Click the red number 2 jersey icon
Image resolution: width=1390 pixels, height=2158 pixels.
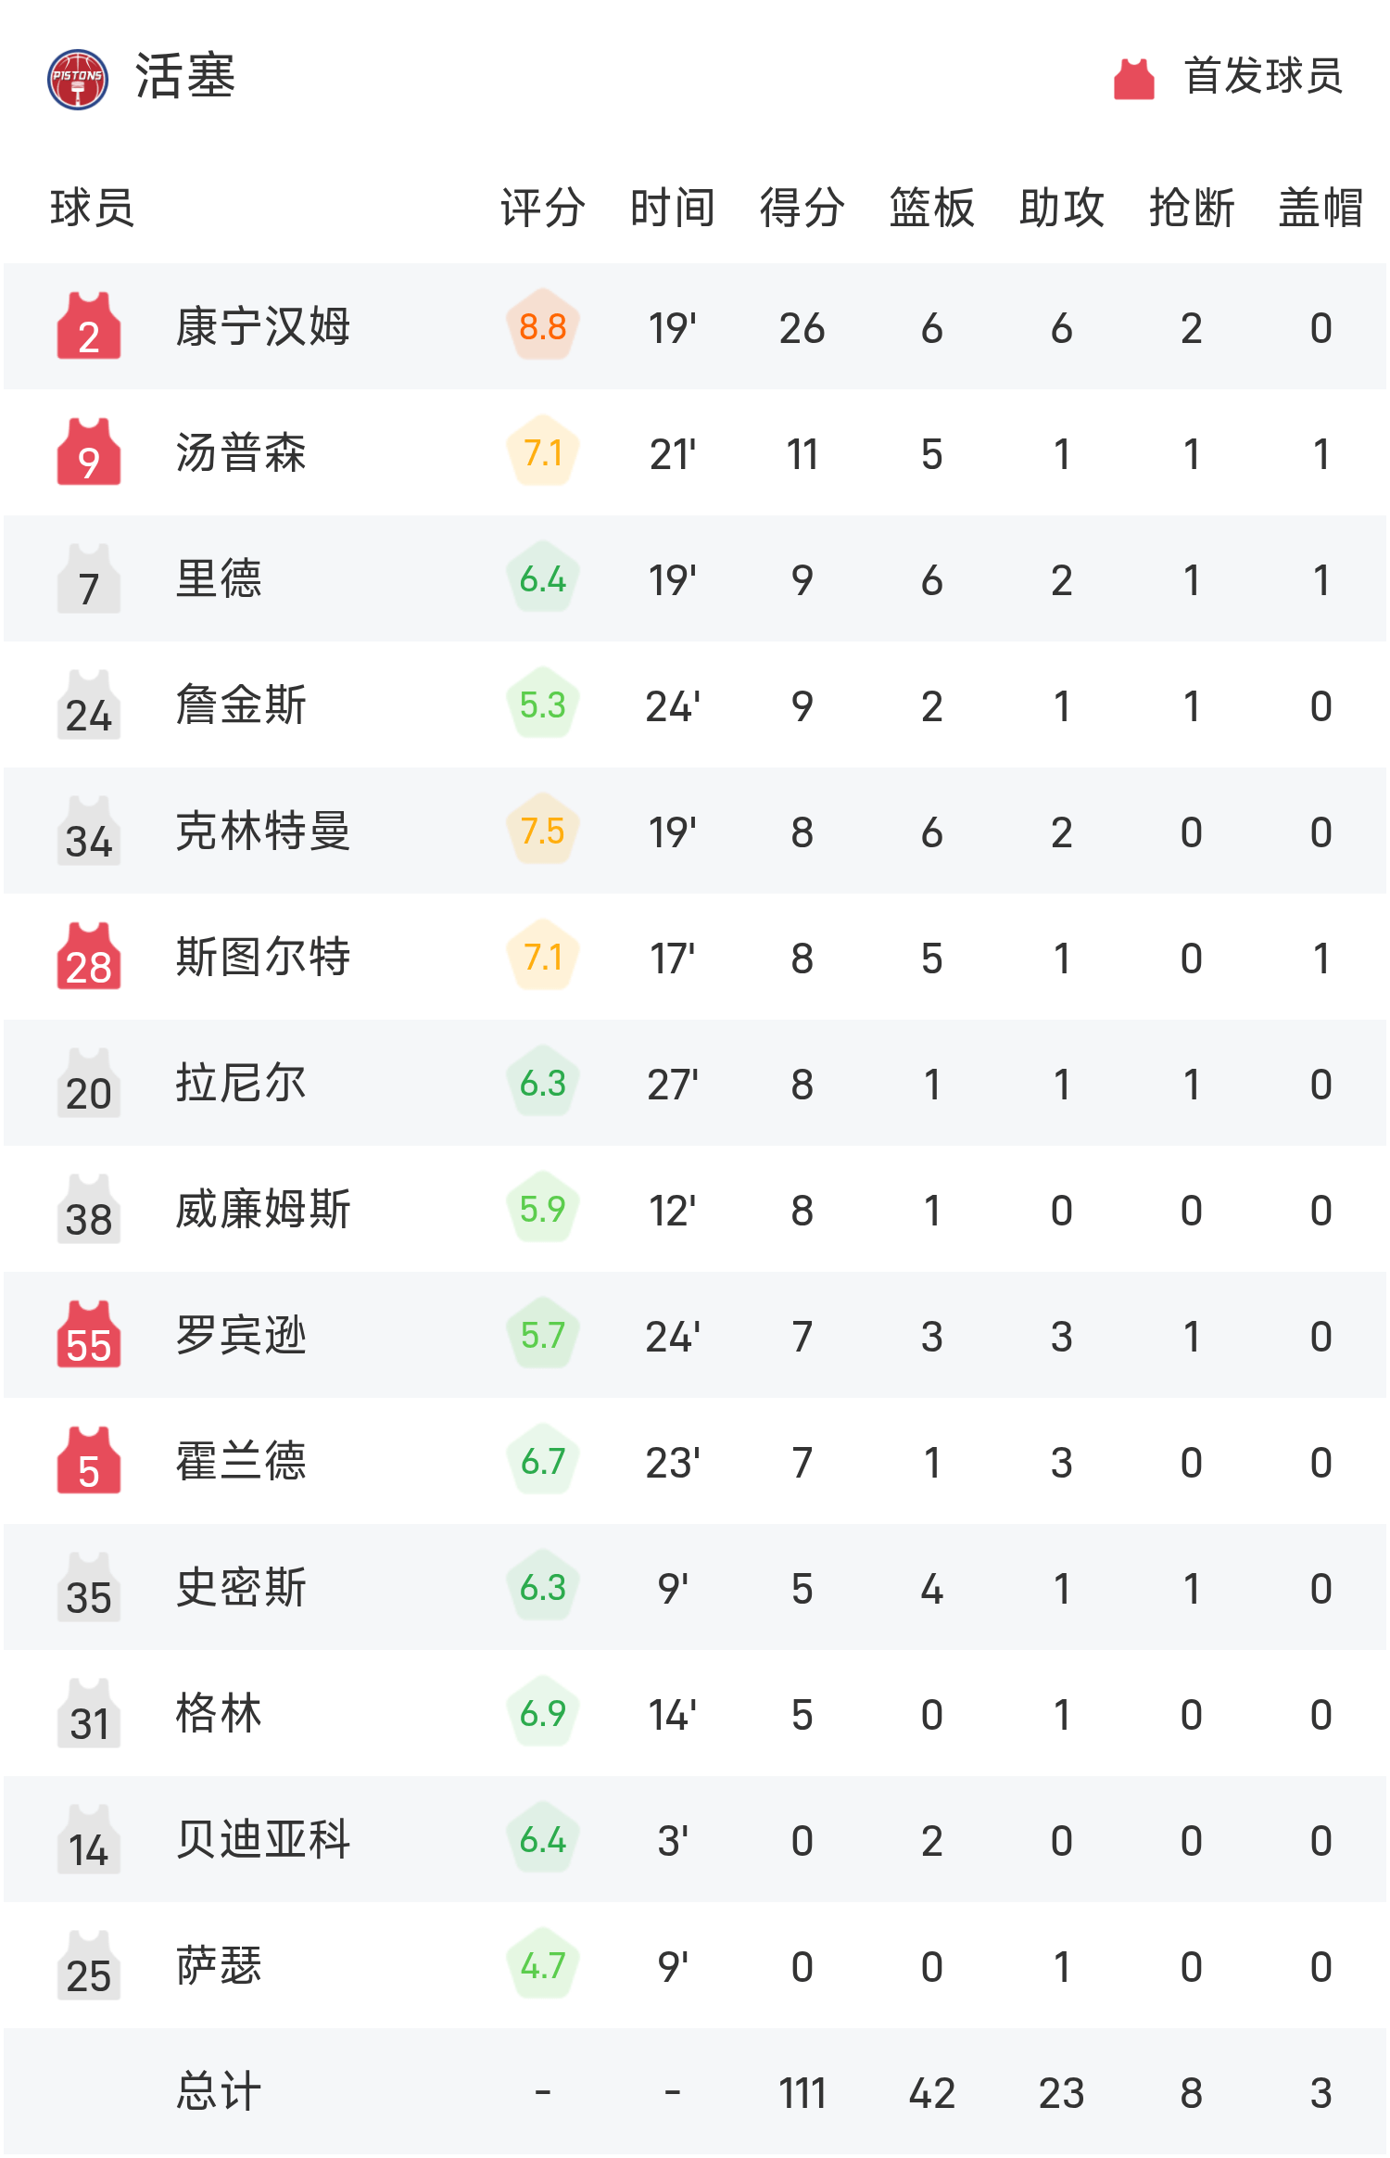[x=89, y=326]
